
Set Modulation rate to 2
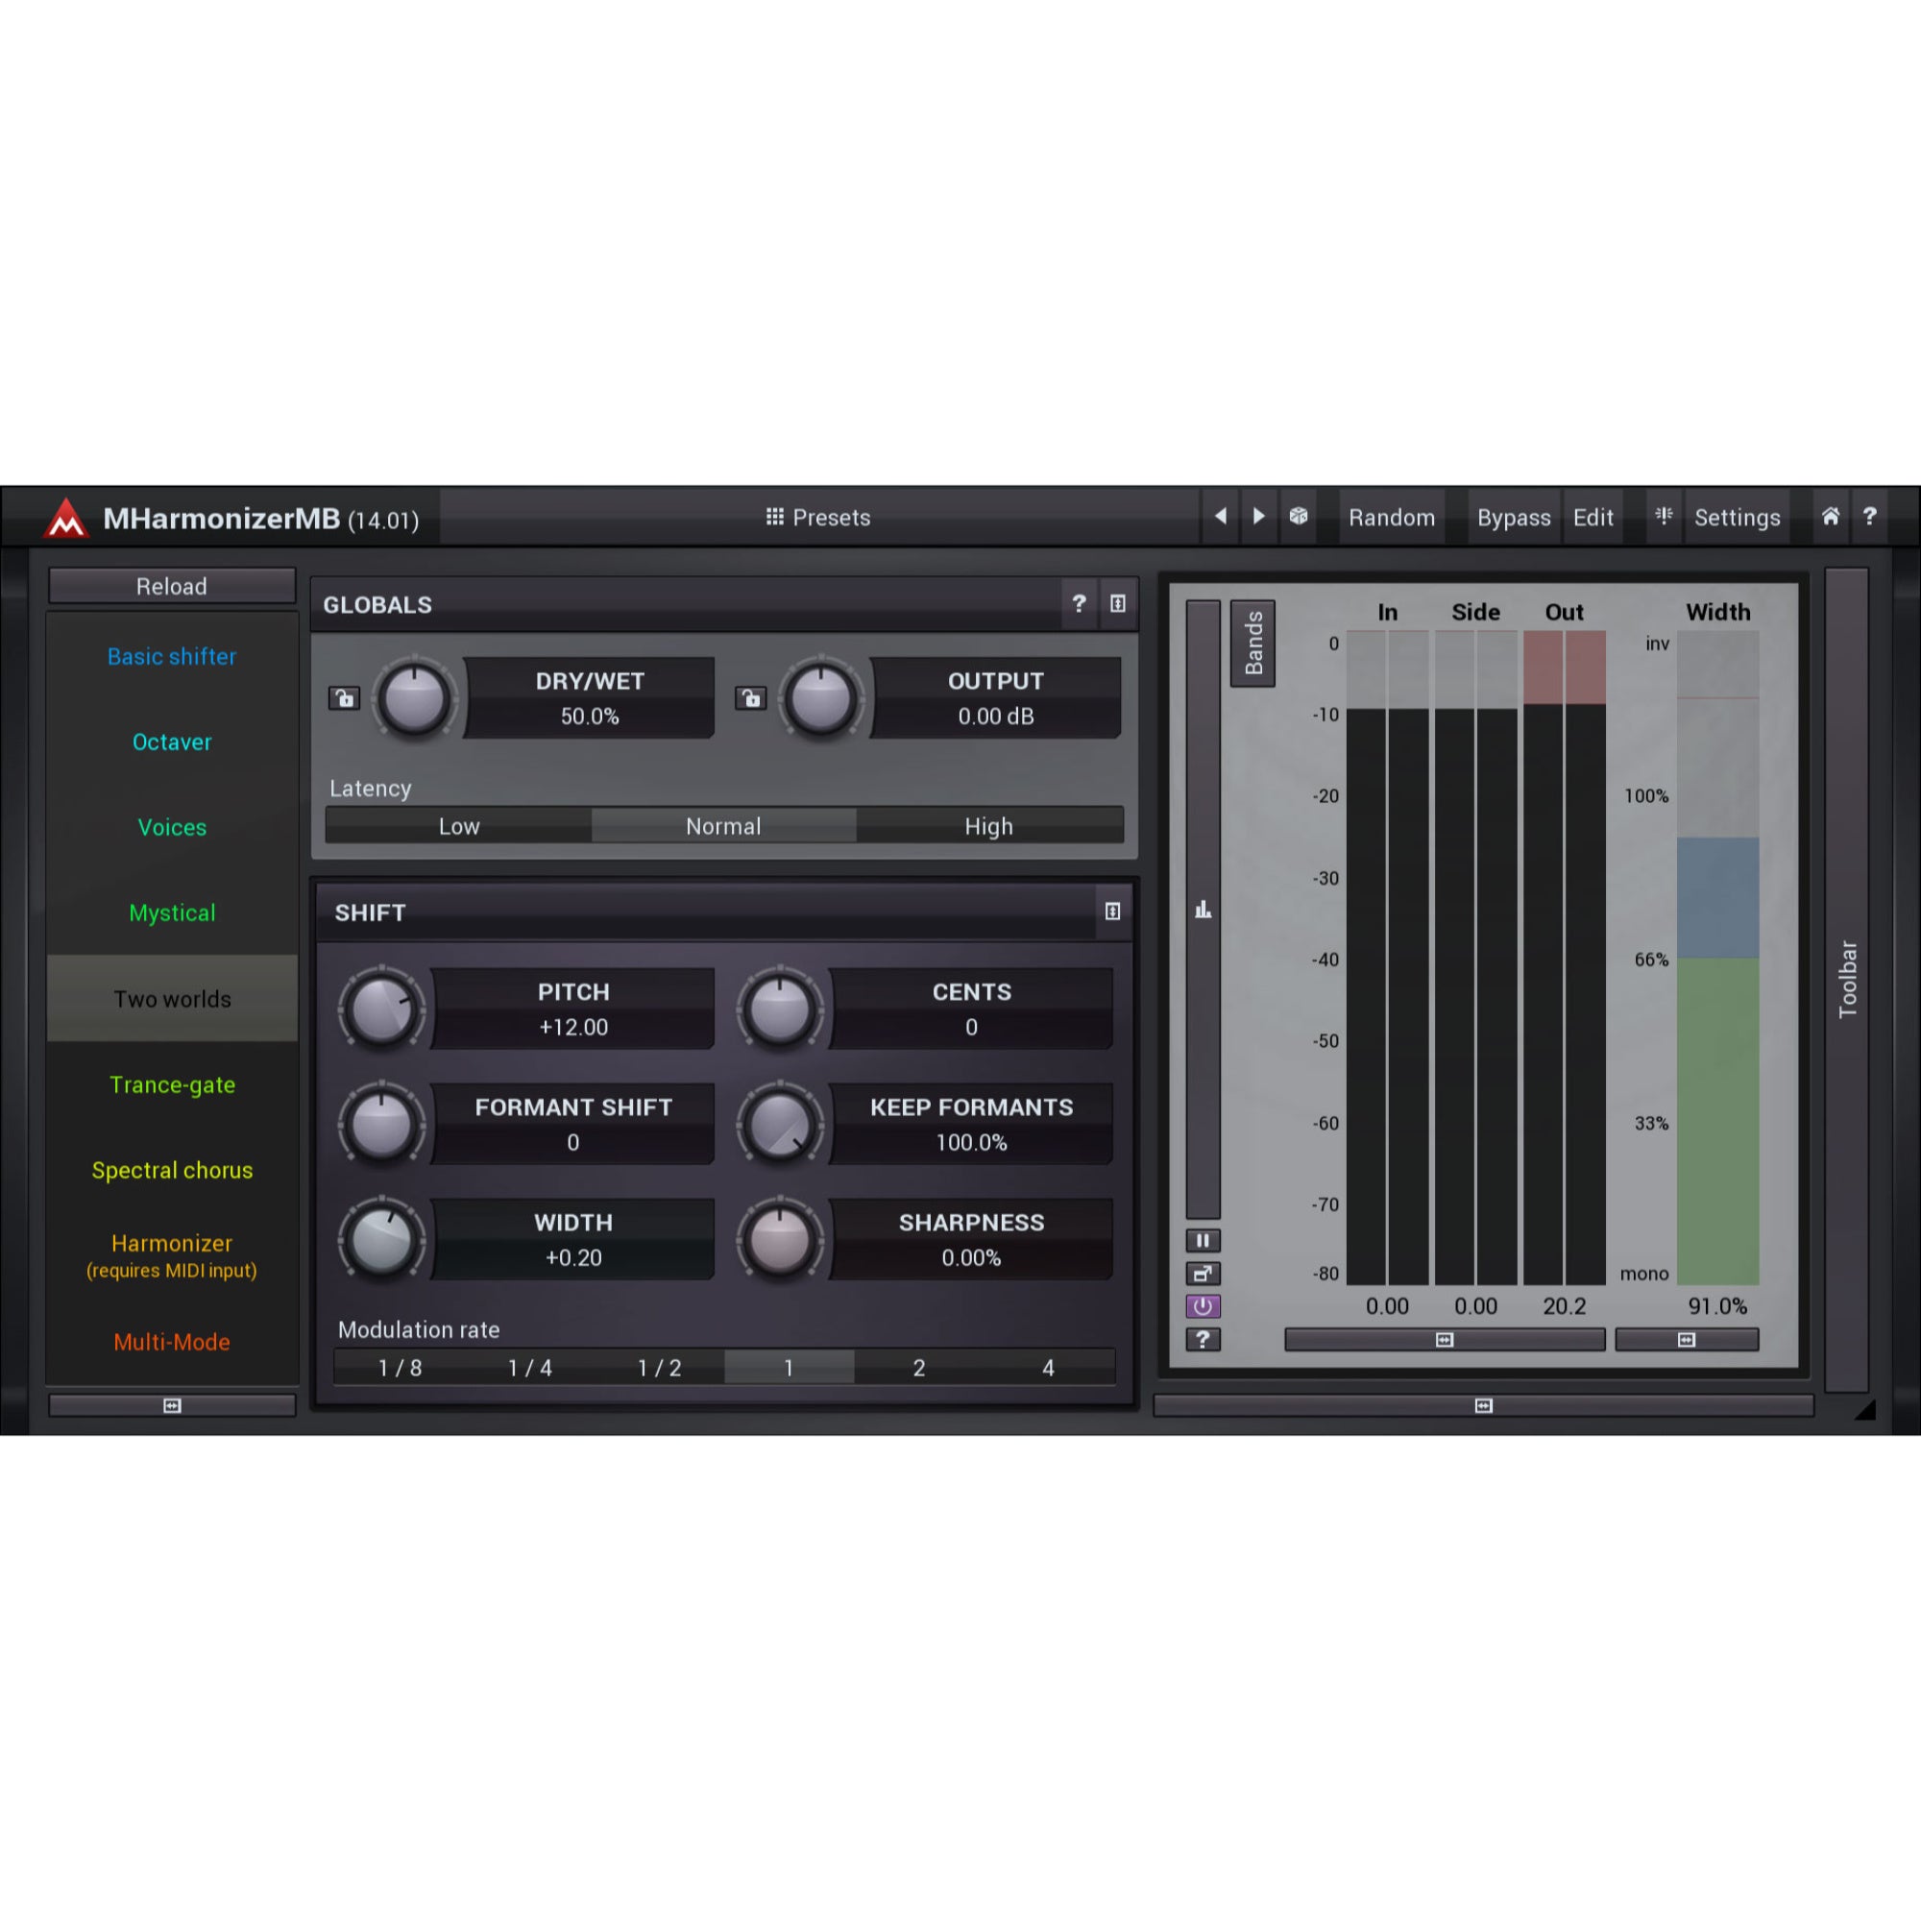919,1367
